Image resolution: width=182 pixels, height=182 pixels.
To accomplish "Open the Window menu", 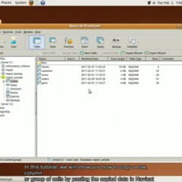I will pos(28,32).
